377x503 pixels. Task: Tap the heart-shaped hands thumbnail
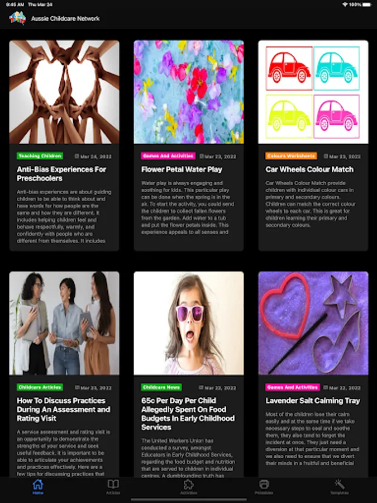coord(64,92)
